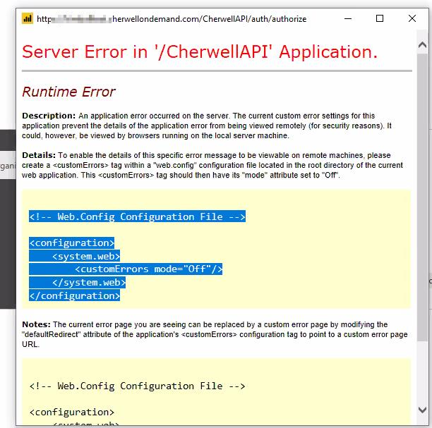This screenshot has height=428, width=432.
Task: Click the bold 'Details:' label
Action: [39, 154]
